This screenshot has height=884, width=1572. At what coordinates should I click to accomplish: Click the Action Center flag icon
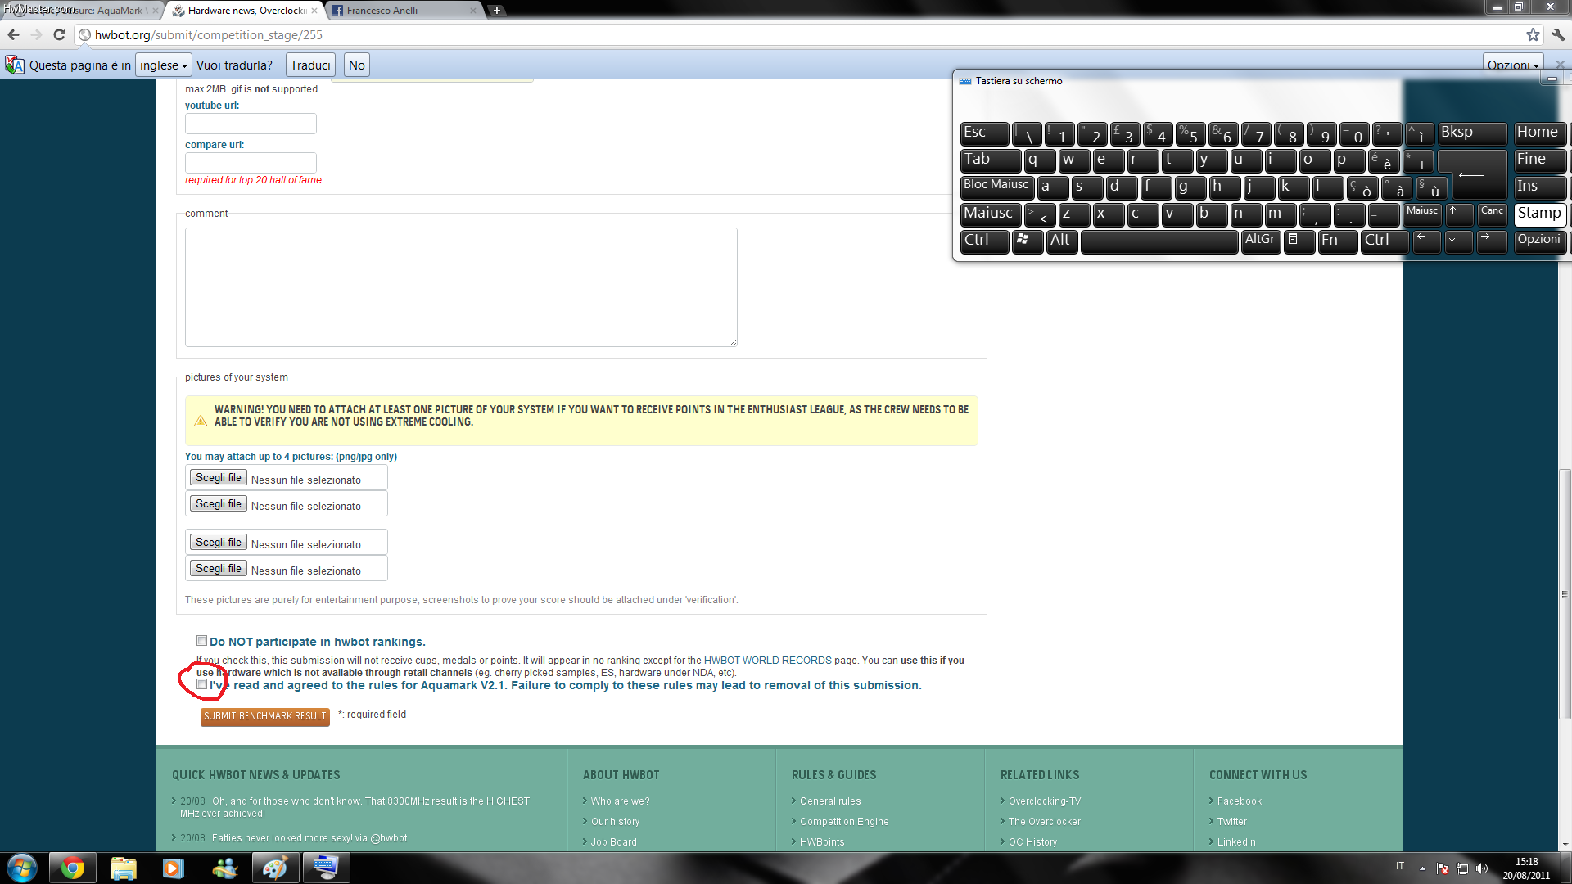coord(1443,868)
